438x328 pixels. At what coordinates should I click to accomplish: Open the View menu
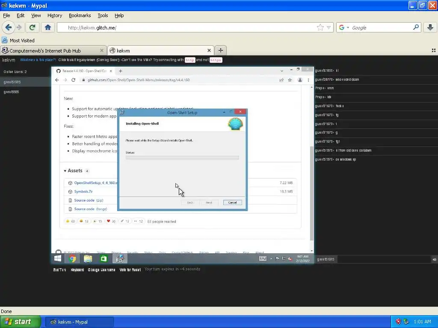36,15
